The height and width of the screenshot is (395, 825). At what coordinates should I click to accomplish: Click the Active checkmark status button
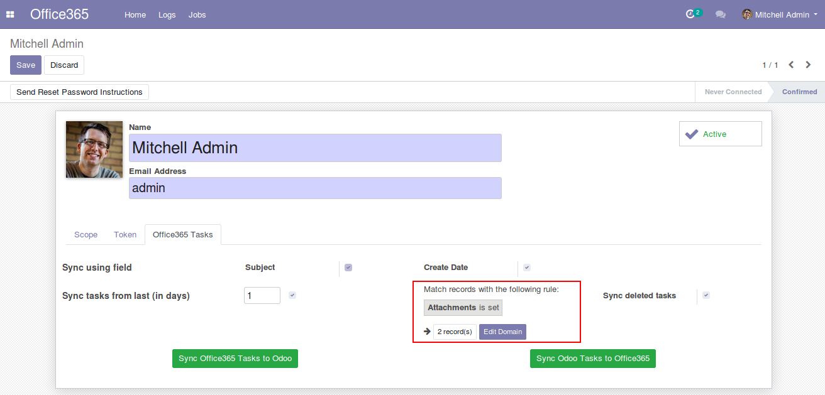pyautogui.click(x=720, y=134)
